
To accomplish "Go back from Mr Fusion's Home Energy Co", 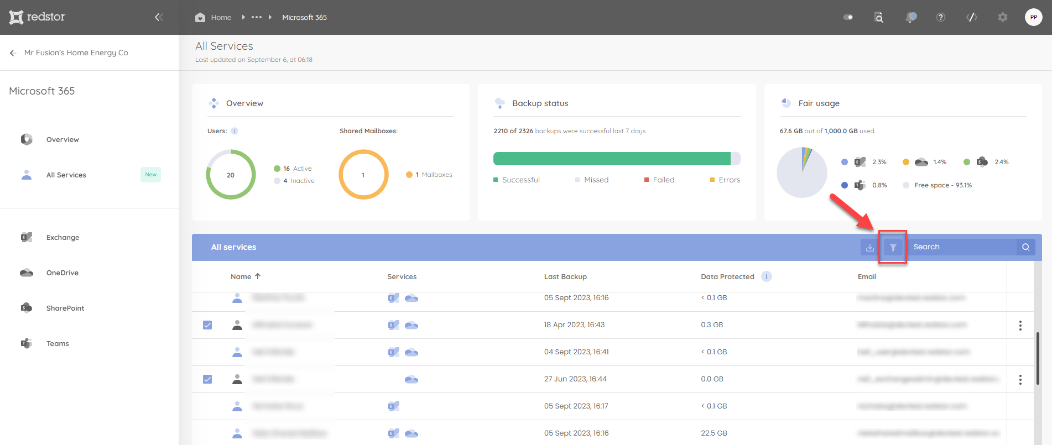I will [x=13, y=53].
